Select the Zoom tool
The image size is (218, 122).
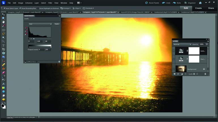(3, 18)
